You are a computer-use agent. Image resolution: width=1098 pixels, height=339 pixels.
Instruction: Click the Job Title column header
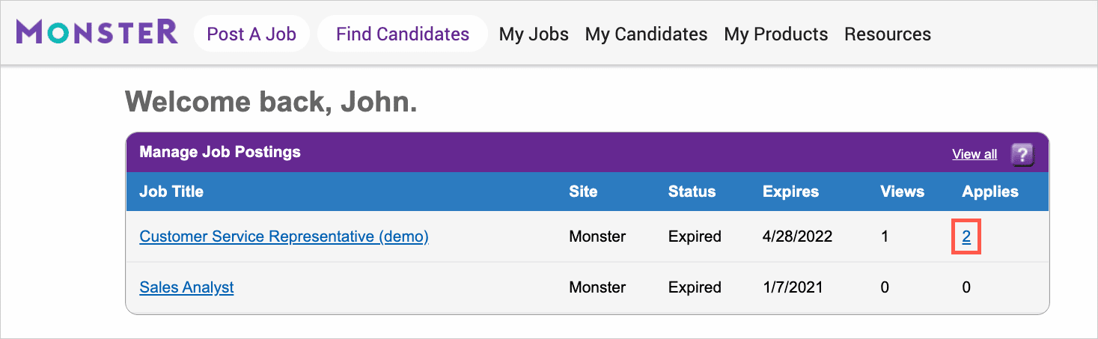171,192
